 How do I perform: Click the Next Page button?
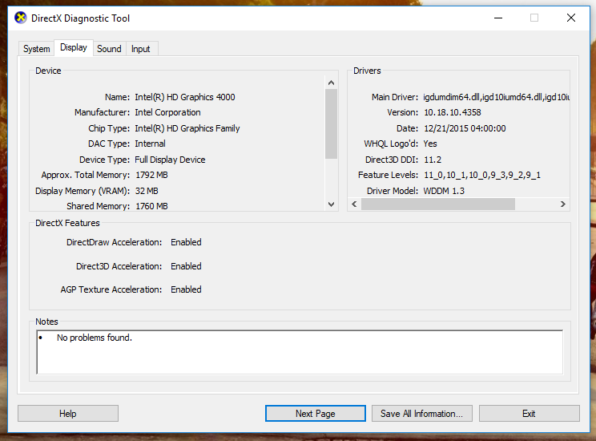coord(315,413)
